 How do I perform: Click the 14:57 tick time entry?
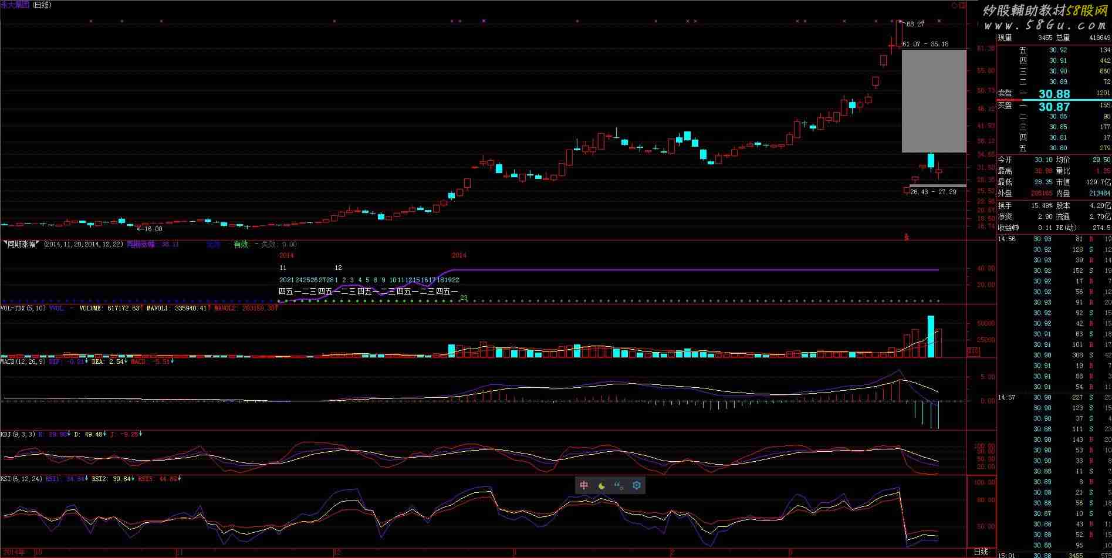[x=1007, y=398]
